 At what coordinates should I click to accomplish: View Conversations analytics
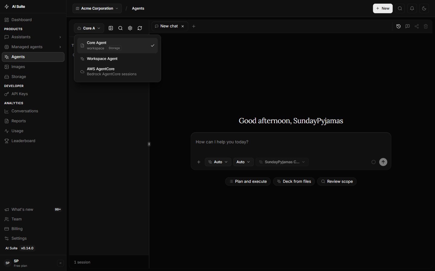click(x=33, y=111)
